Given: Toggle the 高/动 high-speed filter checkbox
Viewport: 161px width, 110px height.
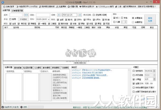Looking at the screenshot, I should coord(66,20).
